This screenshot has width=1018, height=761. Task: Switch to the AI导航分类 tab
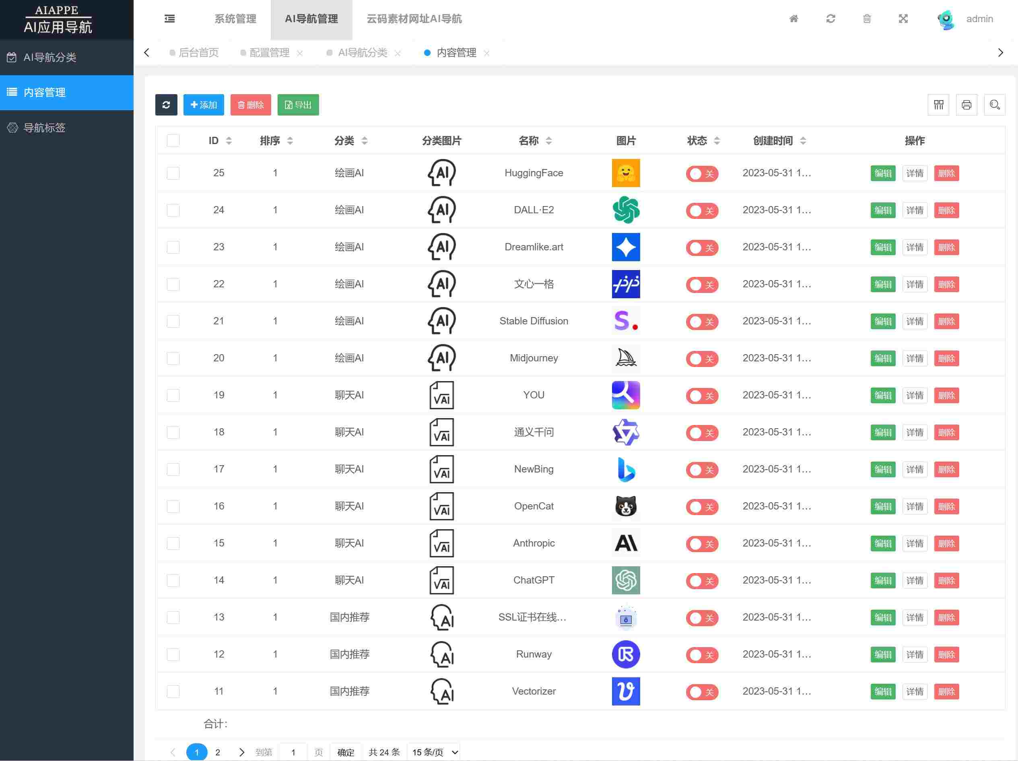coord(363,52)
